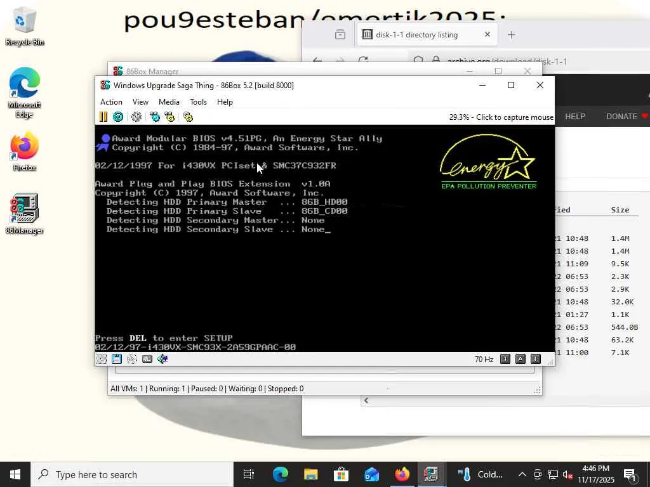Open the Tools menu in 86Box

(x=198, y=102)
